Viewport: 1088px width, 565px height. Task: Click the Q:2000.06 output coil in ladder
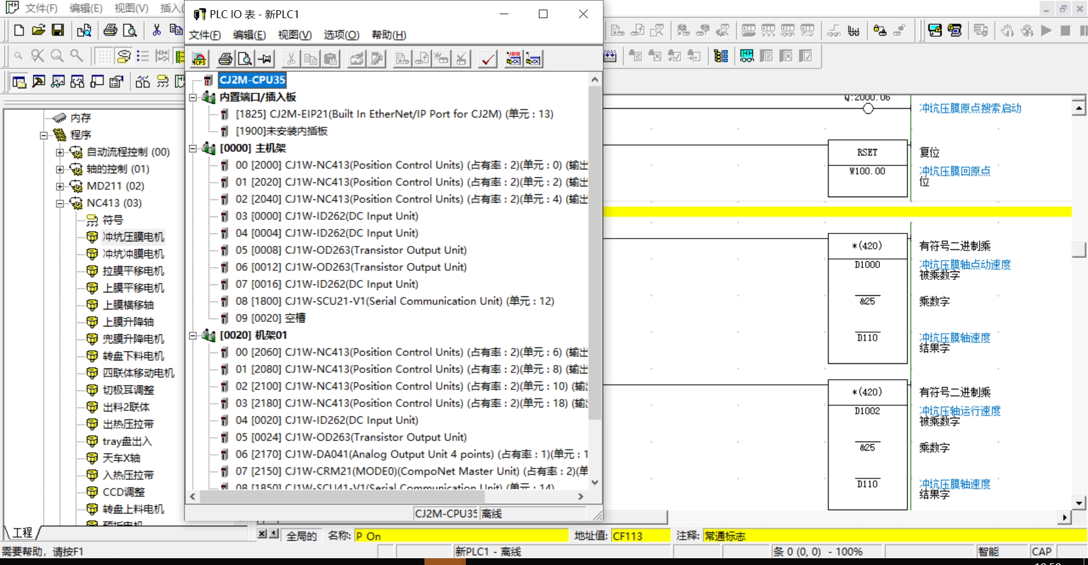[x=868, y=108]
